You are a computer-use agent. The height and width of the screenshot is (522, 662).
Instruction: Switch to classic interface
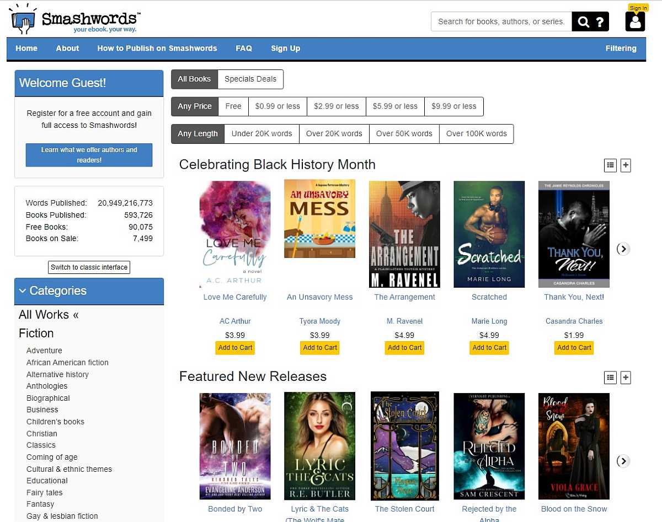pyautogui.click(x=89, y=267)
